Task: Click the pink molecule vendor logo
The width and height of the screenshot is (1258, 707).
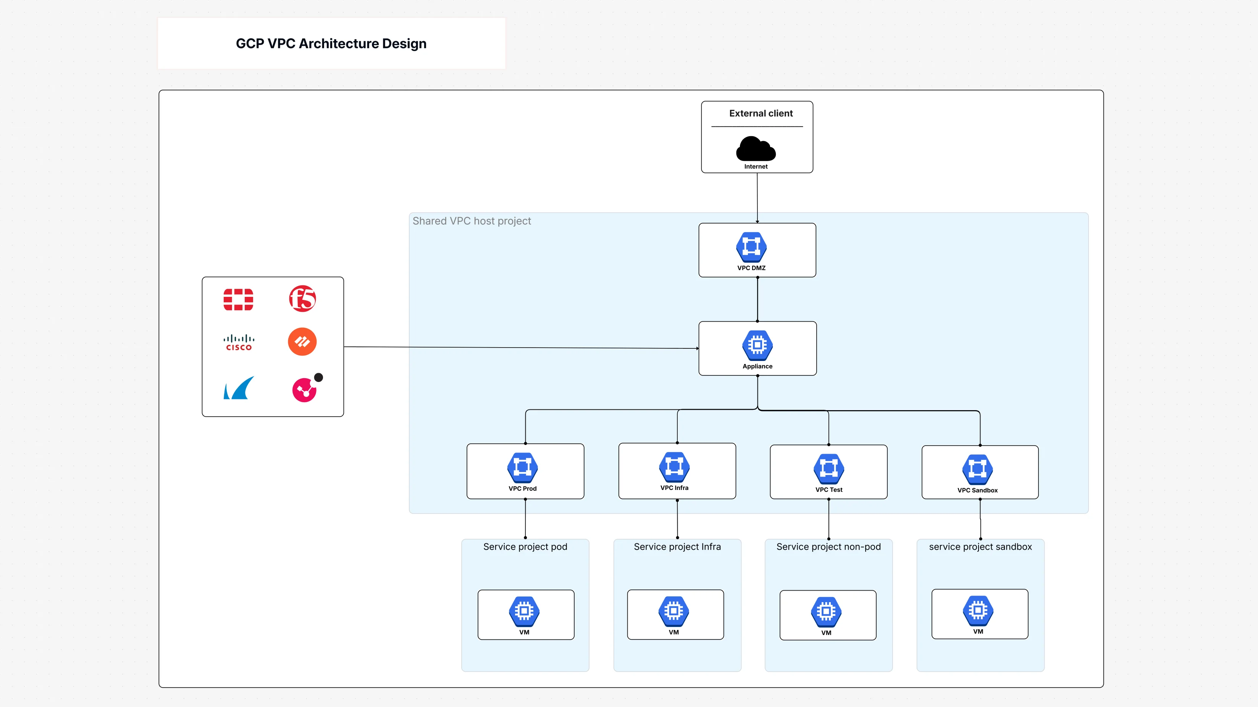Action: tap(305, 388)
